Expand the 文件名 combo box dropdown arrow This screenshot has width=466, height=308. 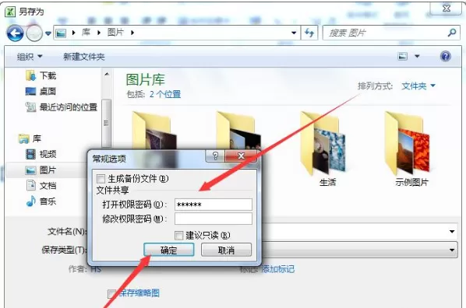click(452, 231)
